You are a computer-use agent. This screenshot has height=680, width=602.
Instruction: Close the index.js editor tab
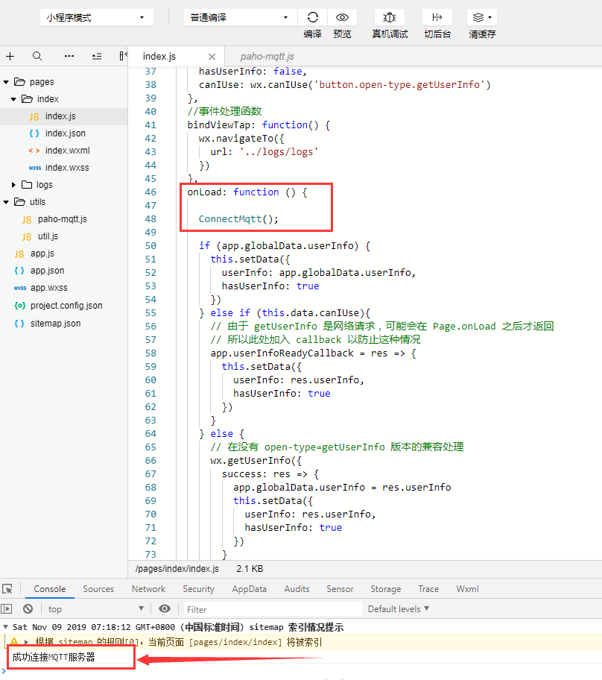pos(212,57)
